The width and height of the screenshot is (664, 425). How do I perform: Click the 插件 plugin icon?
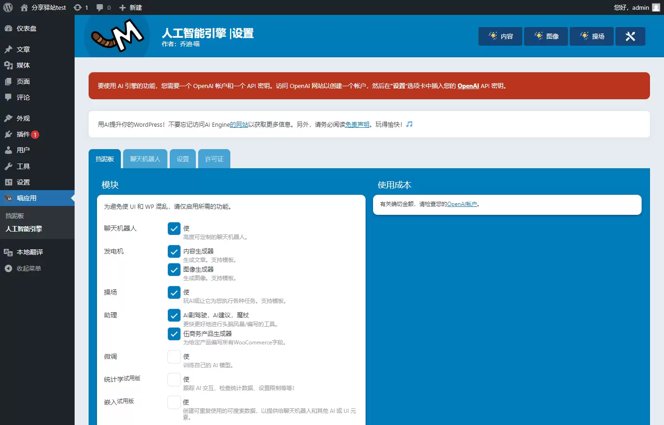tap(8, 134)
